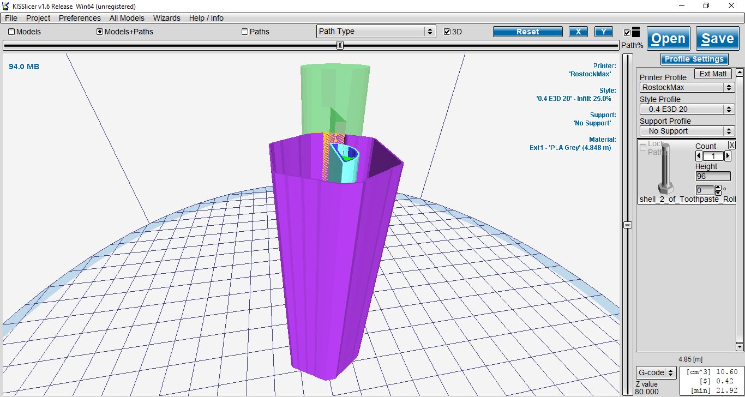Click the Count field showing 1
745x397 pixels.
tap(713, 156)
